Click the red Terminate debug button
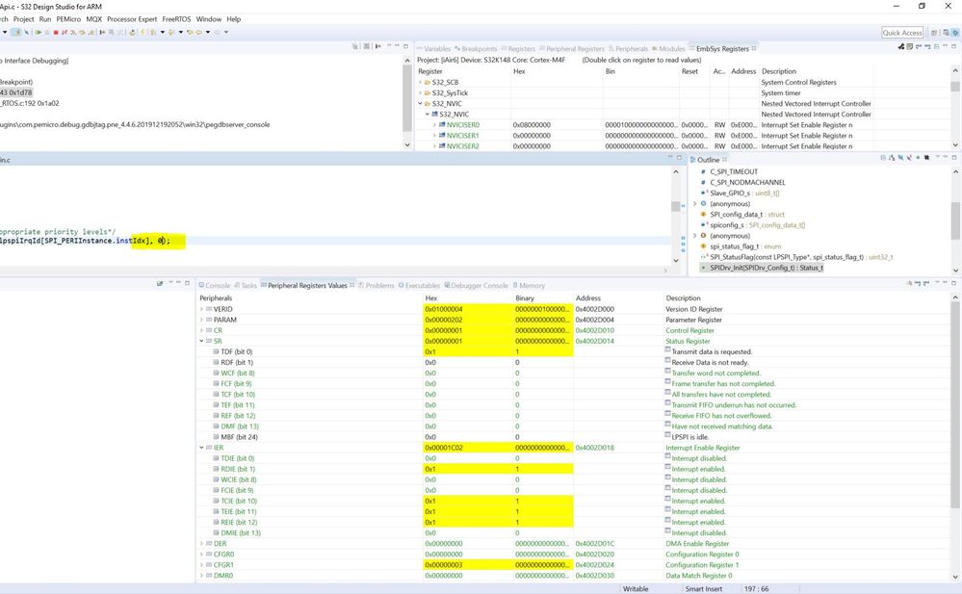 56,32
